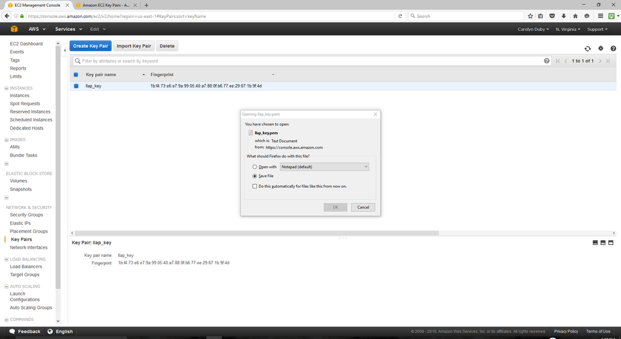Switch to the Amazon EC2 Key Pairs tab

(106, 5)
